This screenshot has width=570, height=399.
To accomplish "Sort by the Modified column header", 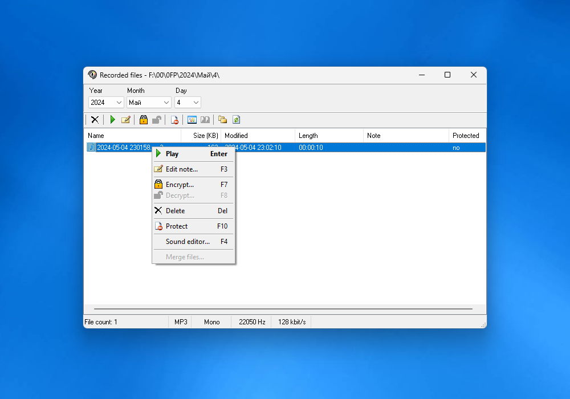I will pos(258,136).
